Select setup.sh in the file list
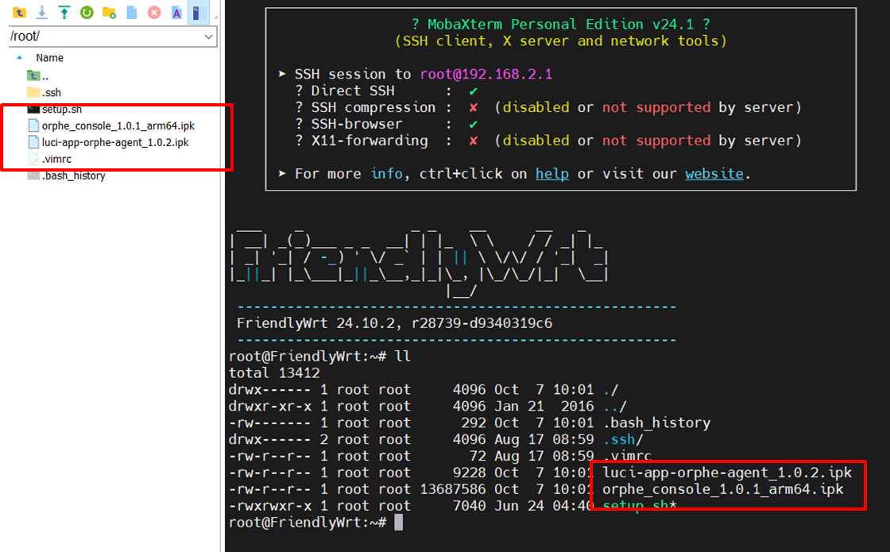The width and height of the screenshot is (890, 552). 61,109
